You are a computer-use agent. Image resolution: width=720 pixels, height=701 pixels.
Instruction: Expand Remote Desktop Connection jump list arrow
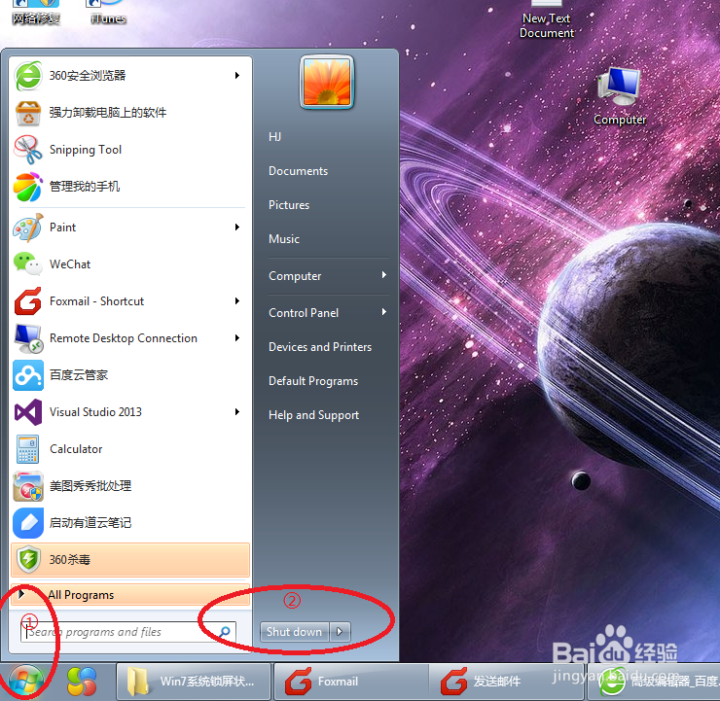(x=237, y=338)
